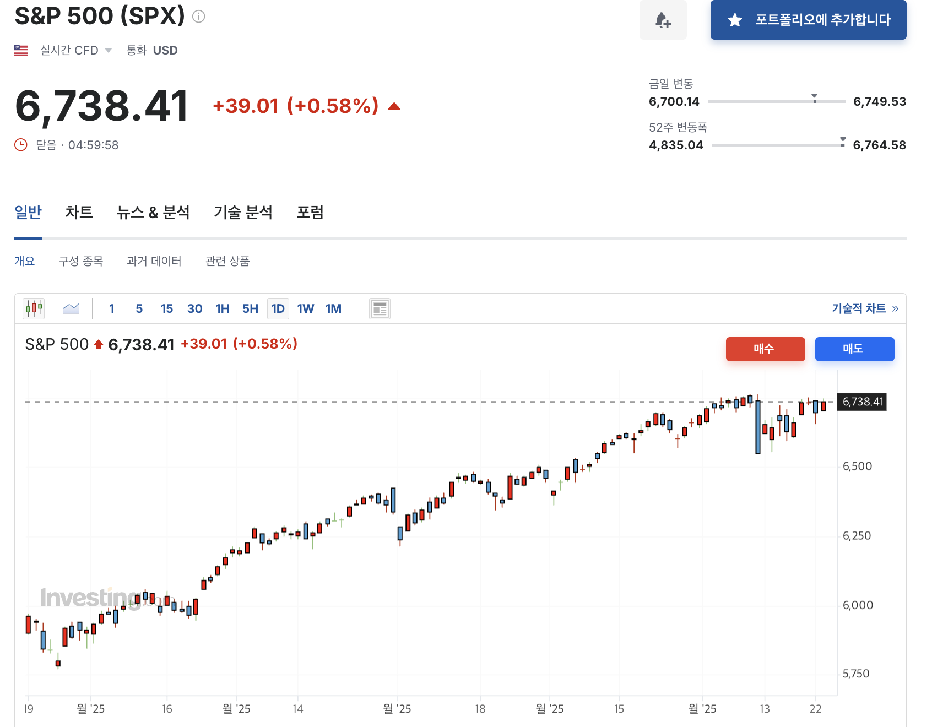
Task: Click the star icon in the portfolio button
Action: pos(735,20)
